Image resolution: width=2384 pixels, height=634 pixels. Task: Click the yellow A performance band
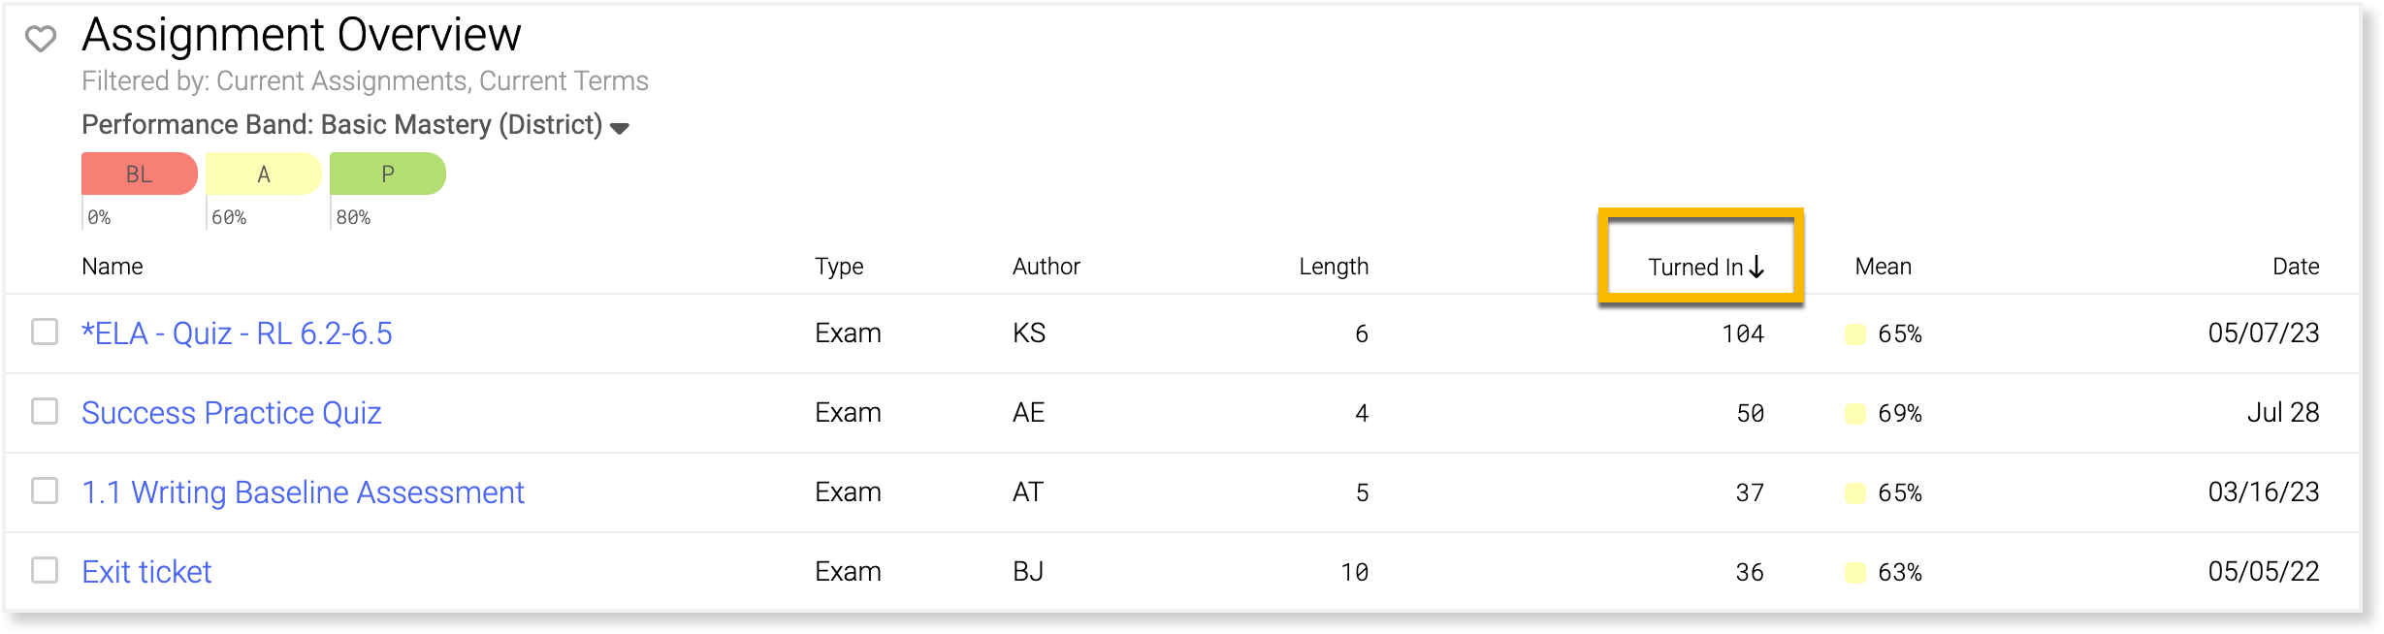[x=263, y=174]
